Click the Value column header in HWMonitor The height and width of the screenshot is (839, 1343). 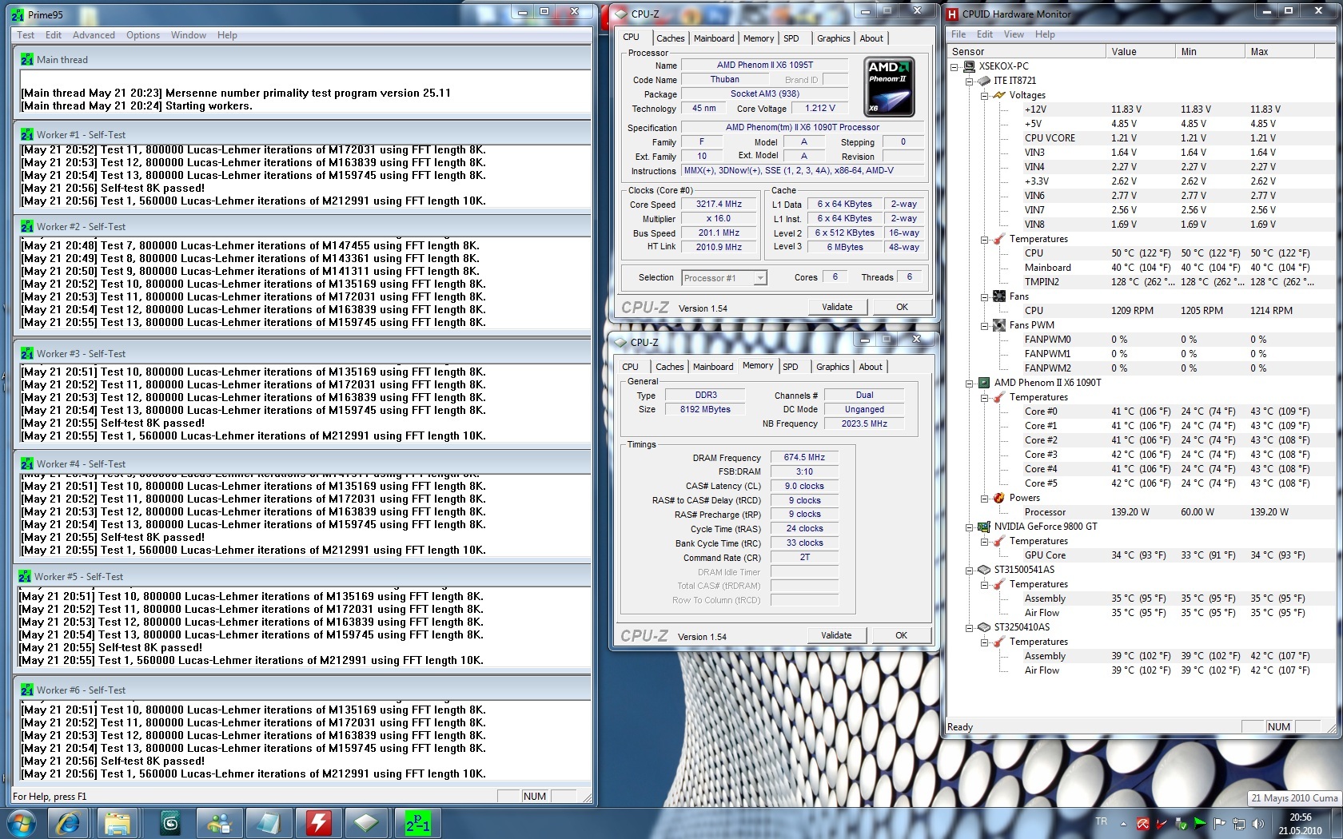[x=1140, y=52]
